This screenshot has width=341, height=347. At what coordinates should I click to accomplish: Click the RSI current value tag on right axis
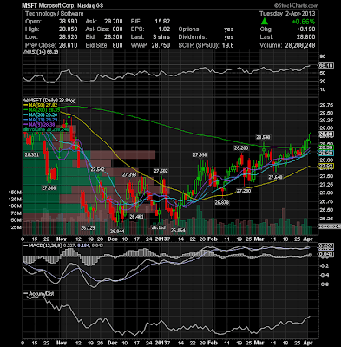point(326,66)
